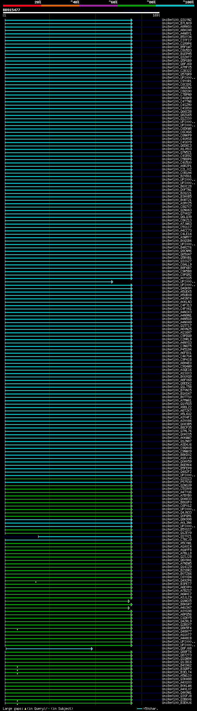Select hit label UniRef100_A7BLL8

[x=177, y=553]
